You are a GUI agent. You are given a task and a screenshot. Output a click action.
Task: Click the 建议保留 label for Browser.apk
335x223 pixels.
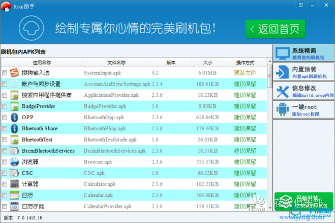coord(245,162)
